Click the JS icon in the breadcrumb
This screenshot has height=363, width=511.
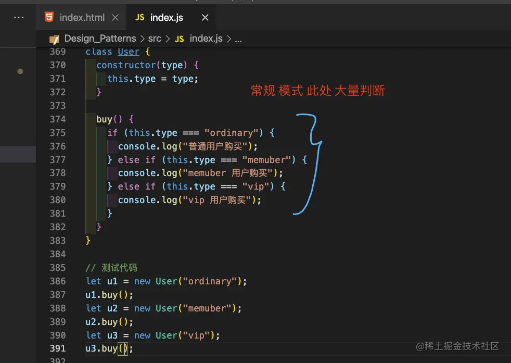click(179, 39)
